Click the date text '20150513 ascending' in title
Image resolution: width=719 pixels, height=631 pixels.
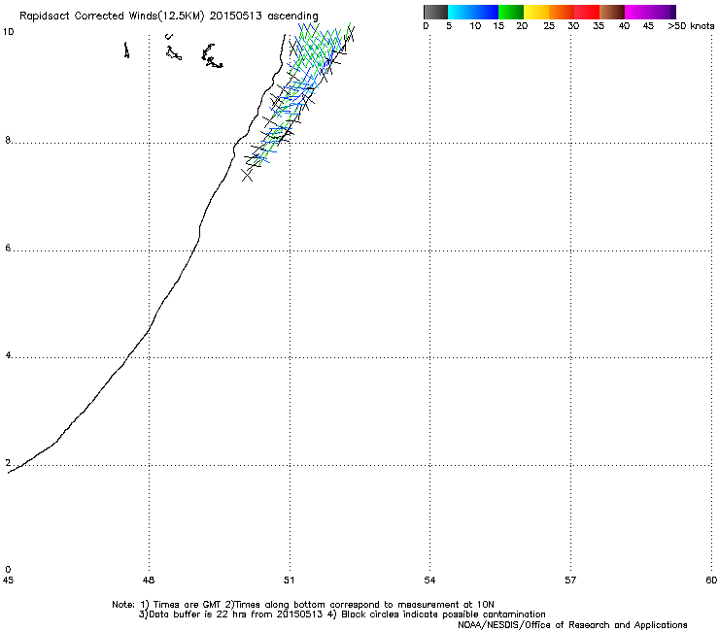[x=263, y=17]
